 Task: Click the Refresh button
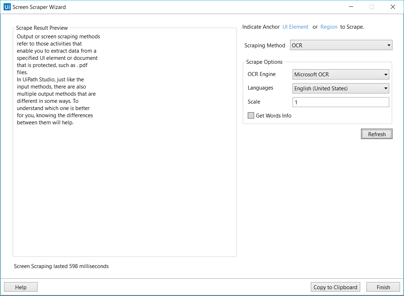tap(376, 134)
